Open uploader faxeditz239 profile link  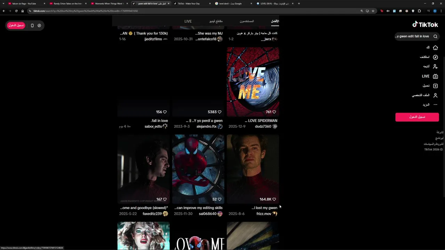[152, 214]
